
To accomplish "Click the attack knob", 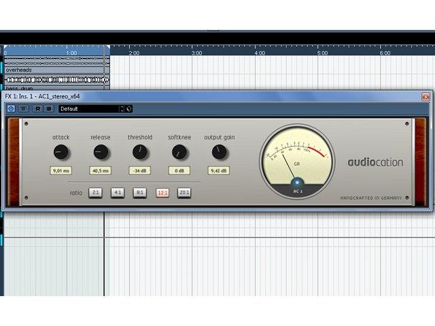I will 60,152.
